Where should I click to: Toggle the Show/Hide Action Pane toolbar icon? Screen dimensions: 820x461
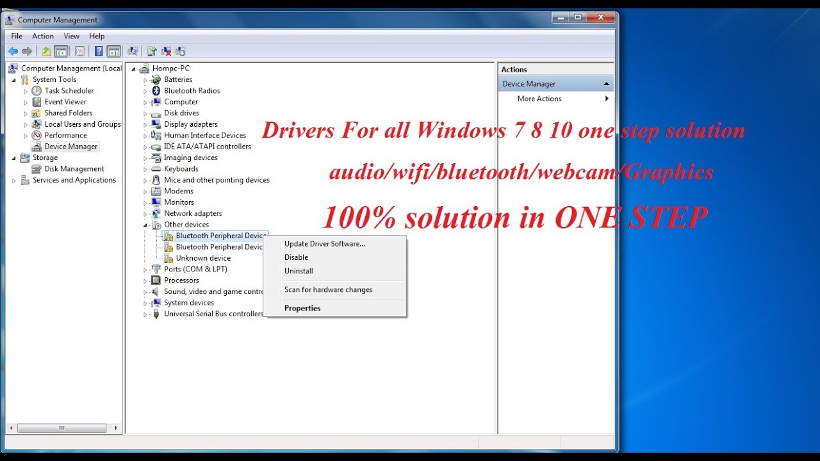(114, 51)
